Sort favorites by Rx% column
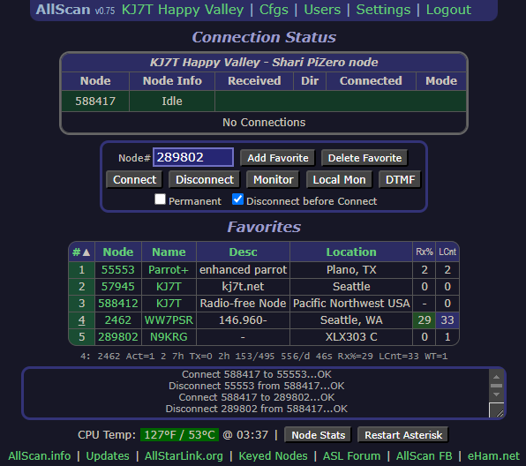The image size is (526, 466). click(x=424, y=252)
